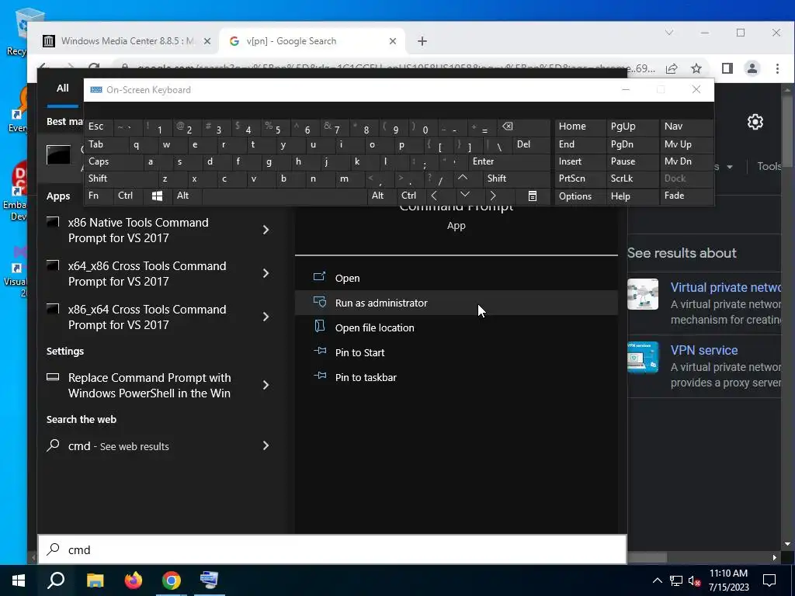Select Open in Command Prompt actions
This screenshot has height=596, width=795.
click(x=456, y=278)
